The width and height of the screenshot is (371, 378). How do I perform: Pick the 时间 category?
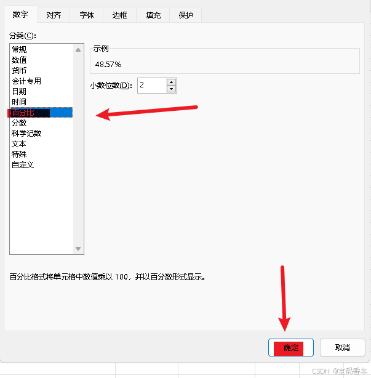point(41,102)
